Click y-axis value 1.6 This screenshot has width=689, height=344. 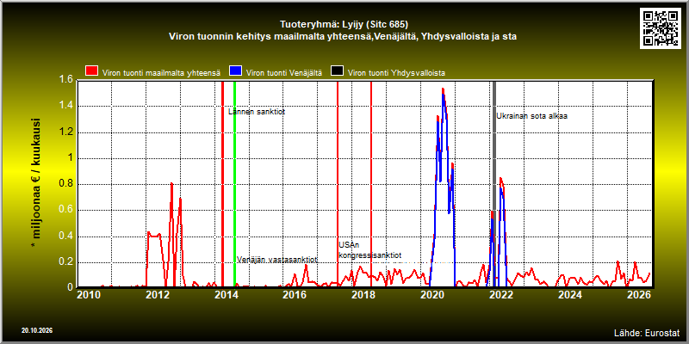[x=66, y=79]
